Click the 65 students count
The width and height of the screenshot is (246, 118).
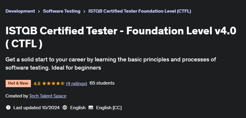coord(102,83)
